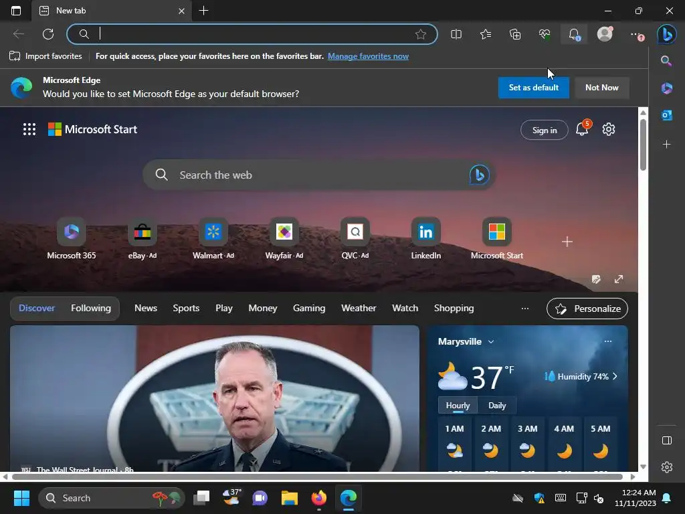Open the Microsoft Start quick link tile

497,239
